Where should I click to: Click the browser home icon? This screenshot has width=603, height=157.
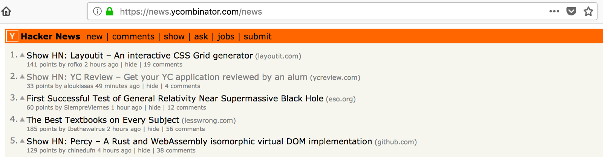6,12
